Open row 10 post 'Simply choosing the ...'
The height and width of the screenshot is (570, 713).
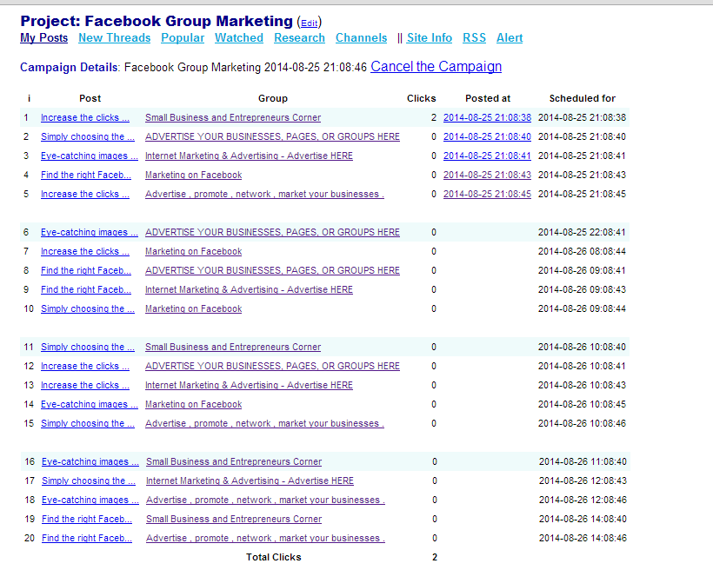click(x=88, y=308)
